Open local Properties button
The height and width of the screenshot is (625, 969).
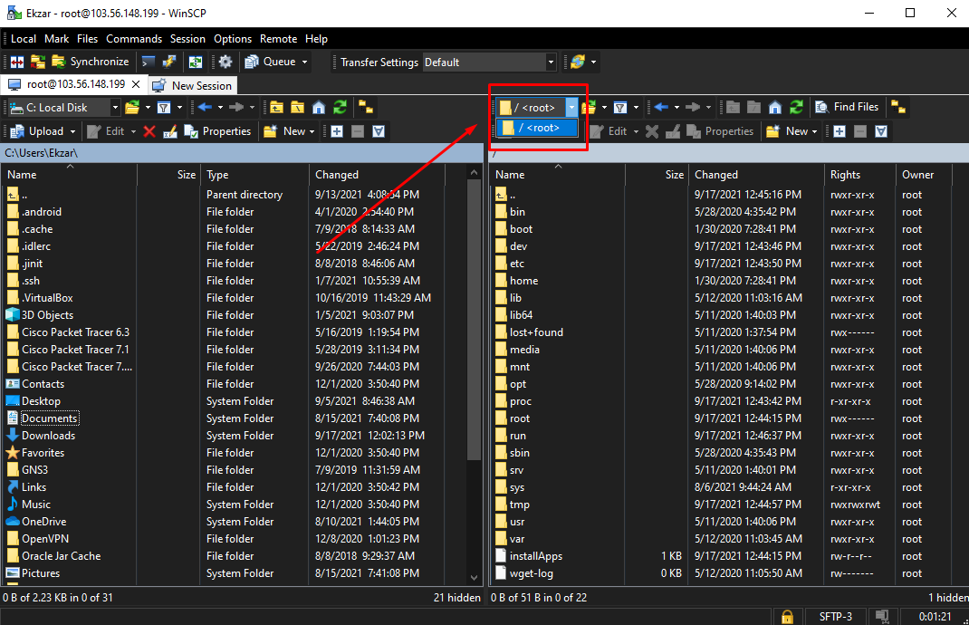[217, 131]
